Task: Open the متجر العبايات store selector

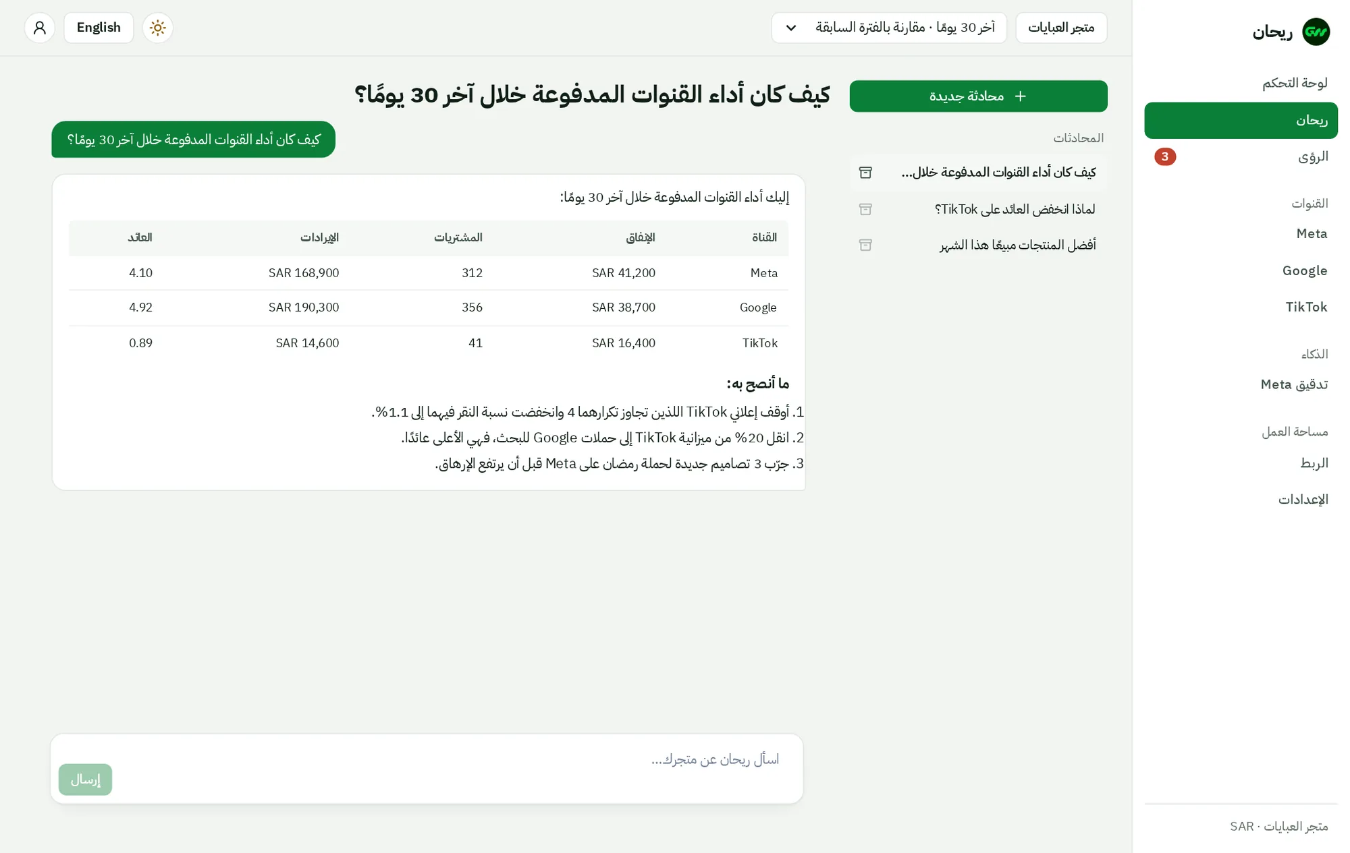Action: tap(1061, 28)
